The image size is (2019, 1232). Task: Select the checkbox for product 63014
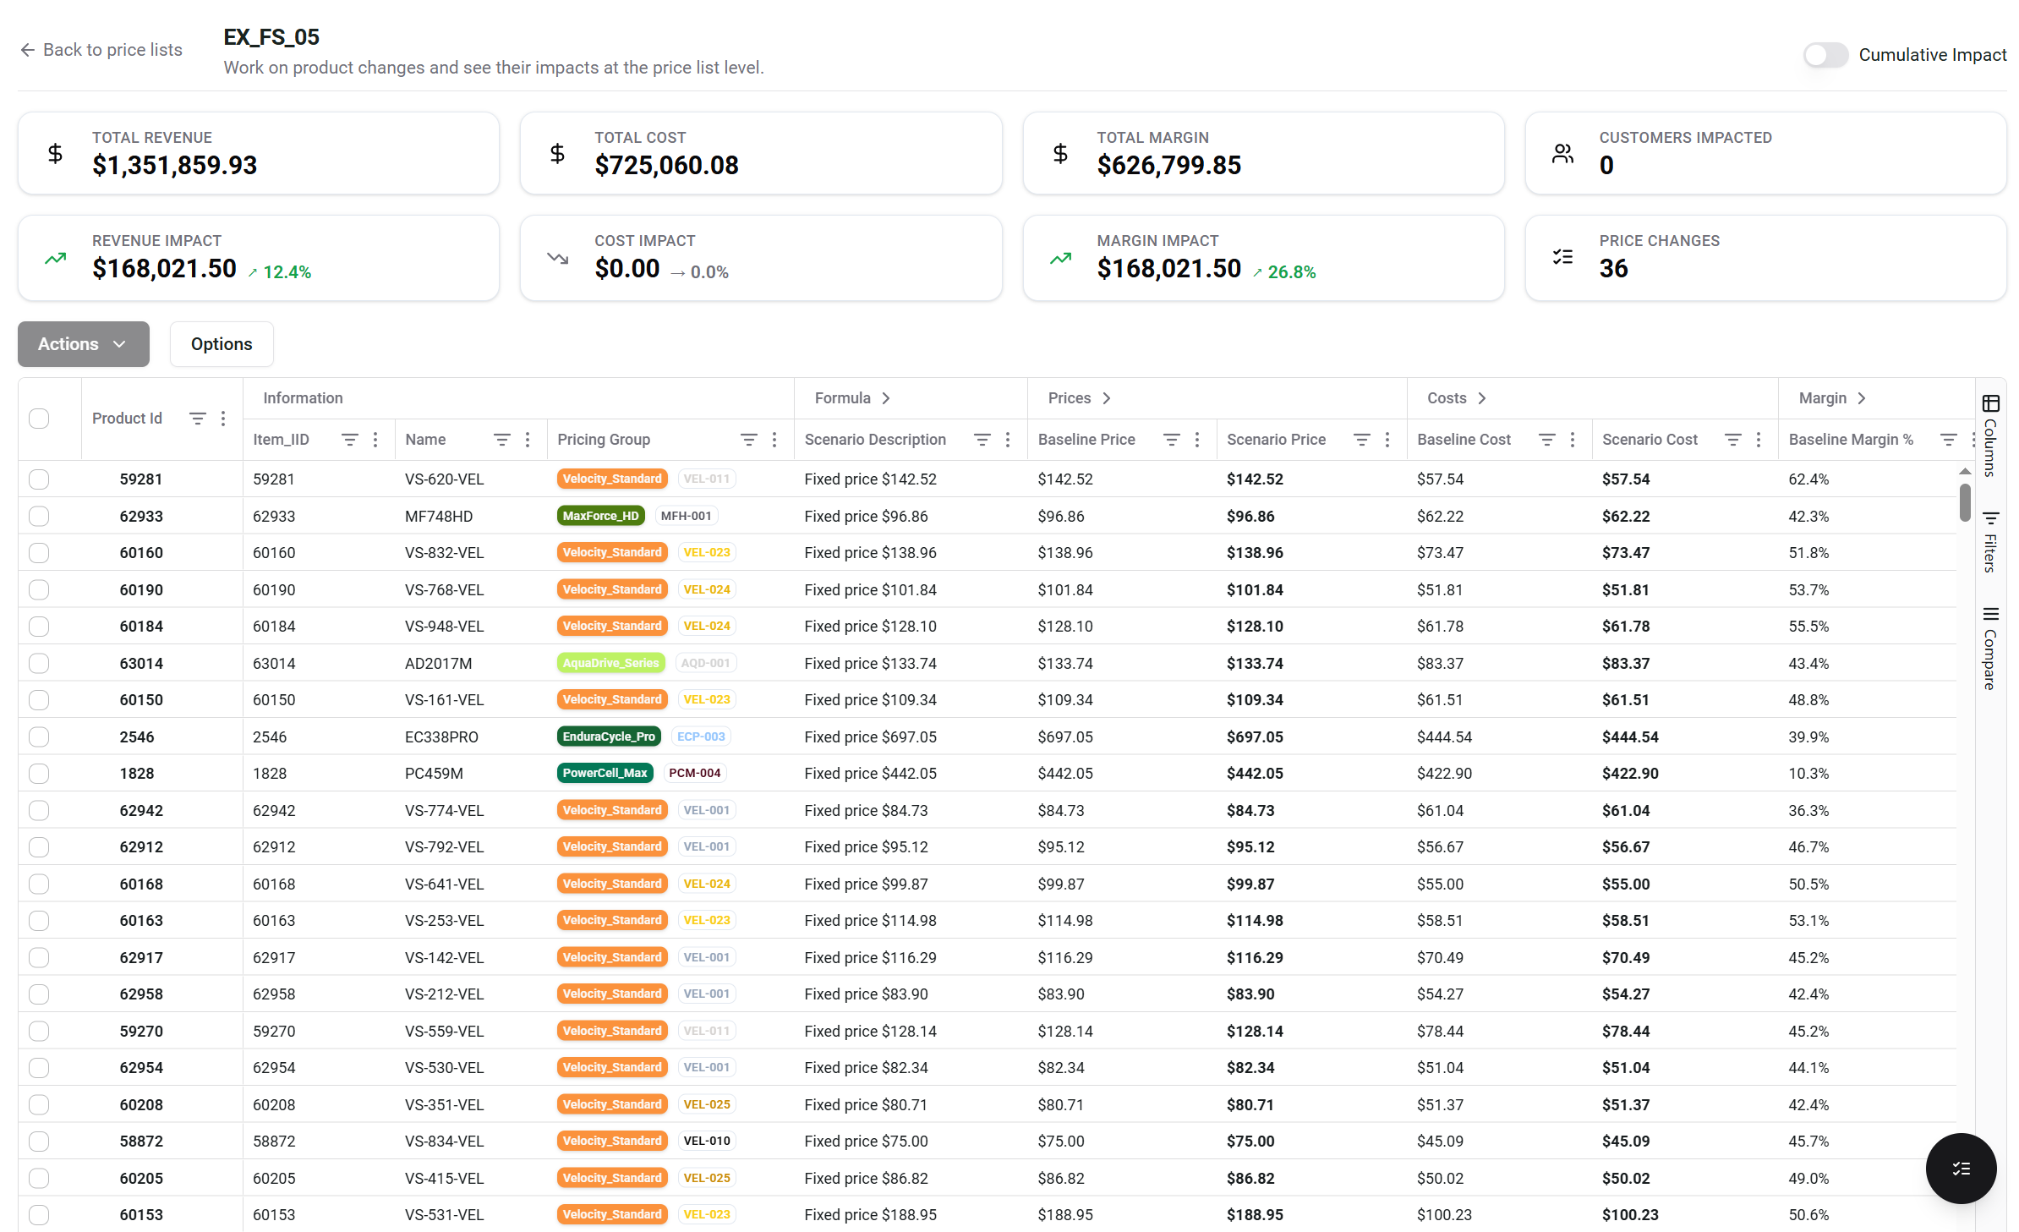(39, 663)
